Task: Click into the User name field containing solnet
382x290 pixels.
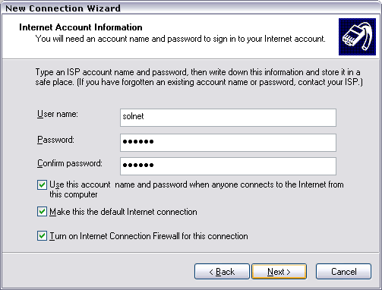Action: click(x=228, y=118)
